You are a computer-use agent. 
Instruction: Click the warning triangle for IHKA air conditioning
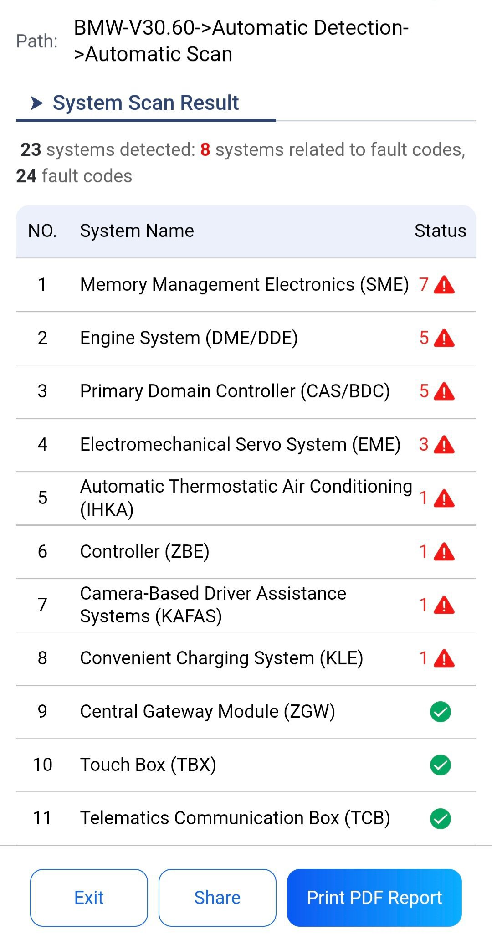[x=444, y=498]
